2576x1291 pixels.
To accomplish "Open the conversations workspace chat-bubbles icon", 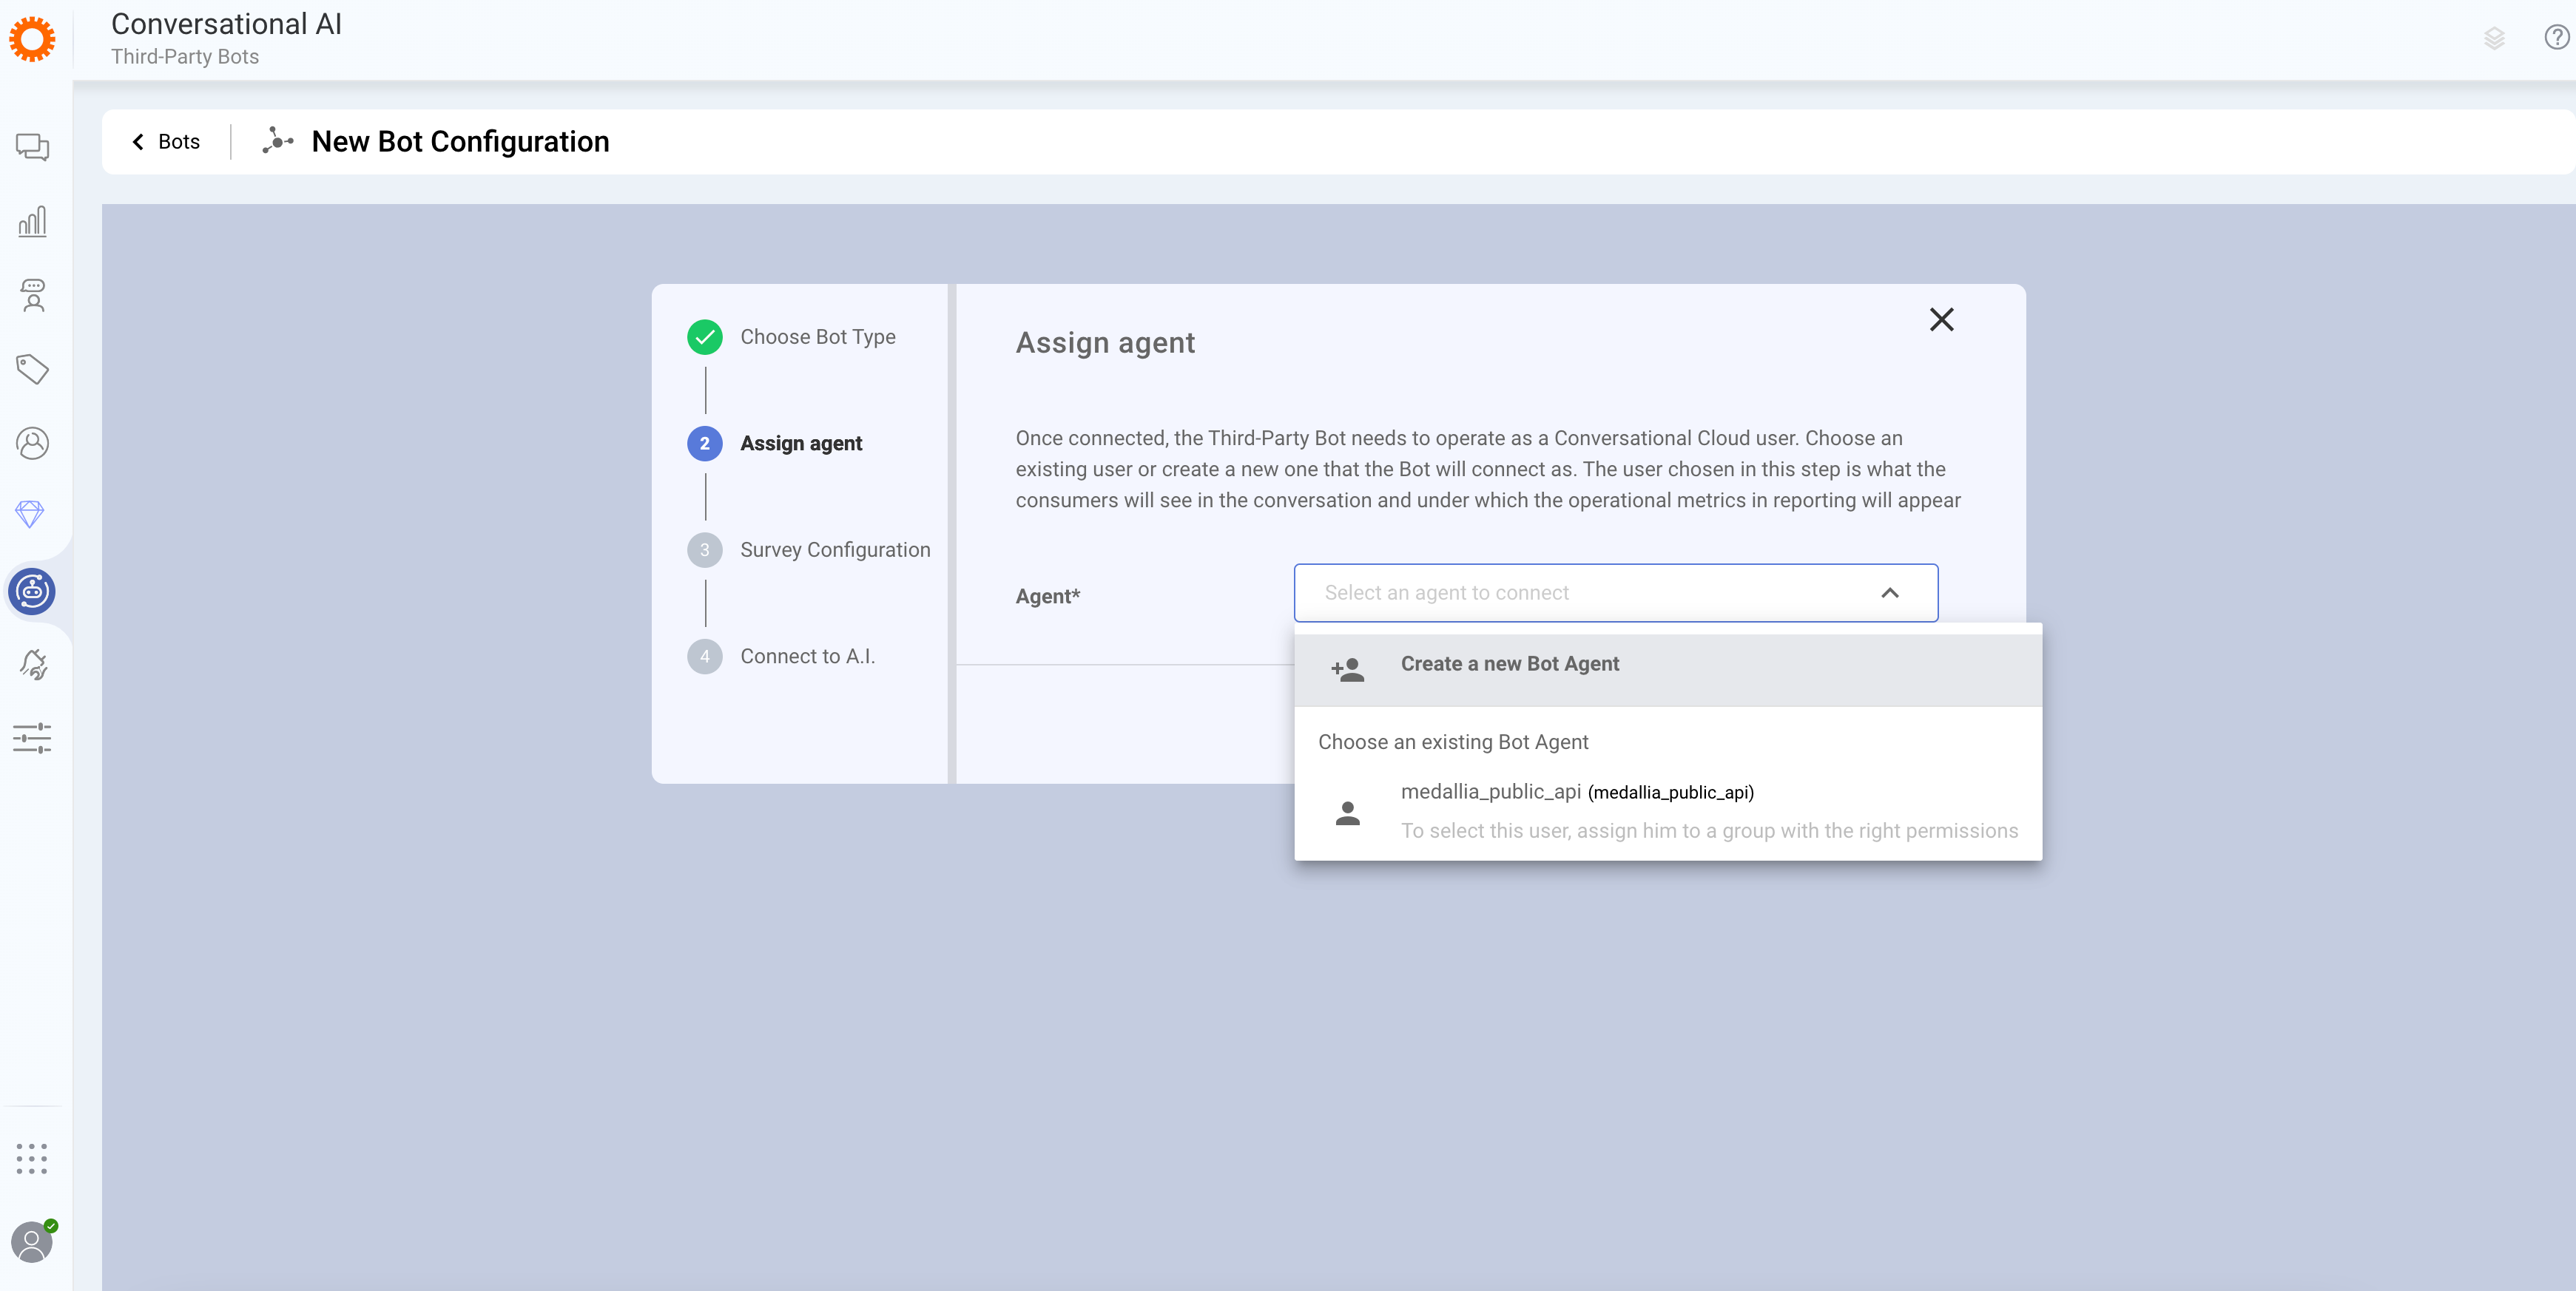I will pos(32,147).
